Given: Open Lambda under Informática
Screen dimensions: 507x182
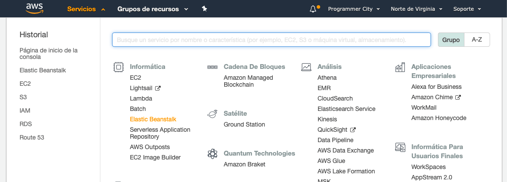Looking at the screenshot, I should [141, 98].
